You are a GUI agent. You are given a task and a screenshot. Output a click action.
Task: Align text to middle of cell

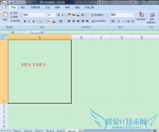(x=73, y=15)
